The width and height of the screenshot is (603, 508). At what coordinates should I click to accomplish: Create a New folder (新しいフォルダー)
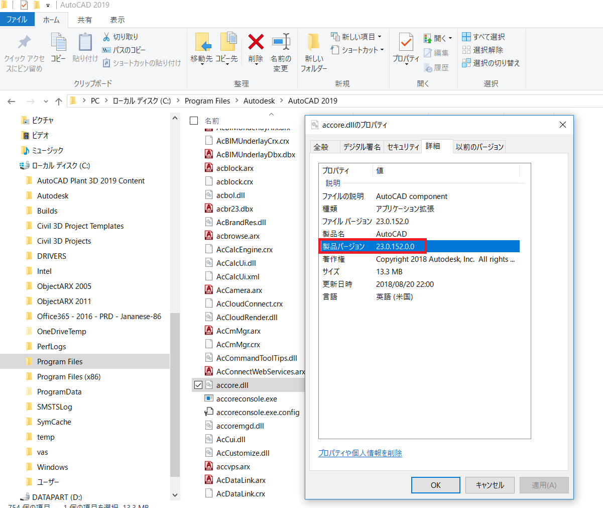[x=314, y=53]
